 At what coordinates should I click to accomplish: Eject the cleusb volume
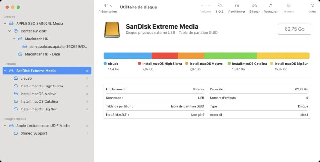[x=87, y=78]
